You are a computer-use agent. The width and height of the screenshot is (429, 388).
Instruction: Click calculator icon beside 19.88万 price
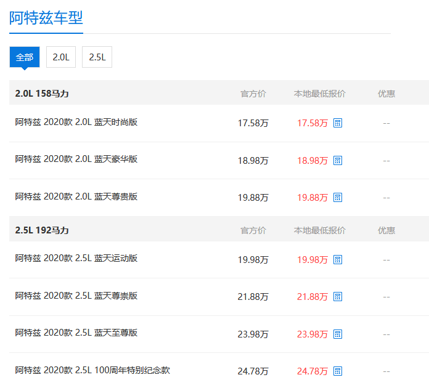pos(338,198)
